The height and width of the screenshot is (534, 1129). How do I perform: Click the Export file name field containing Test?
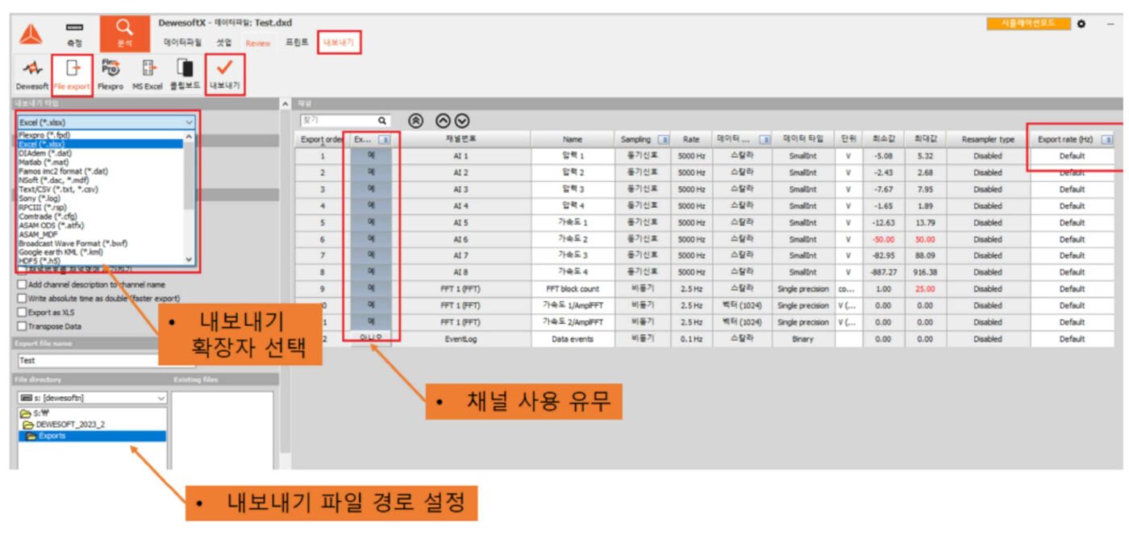click(105, 361)
